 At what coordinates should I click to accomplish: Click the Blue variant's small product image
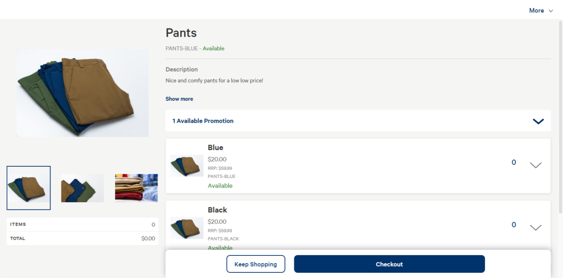(187, 165)
